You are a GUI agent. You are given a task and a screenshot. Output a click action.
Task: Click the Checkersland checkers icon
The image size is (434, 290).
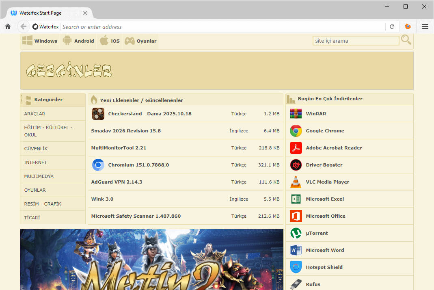coord(98,114)
